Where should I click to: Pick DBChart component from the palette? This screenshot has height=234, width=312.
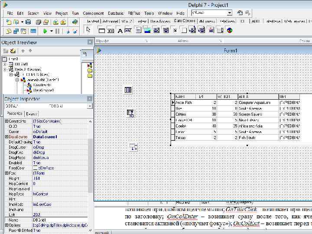[x=230, y=30]
